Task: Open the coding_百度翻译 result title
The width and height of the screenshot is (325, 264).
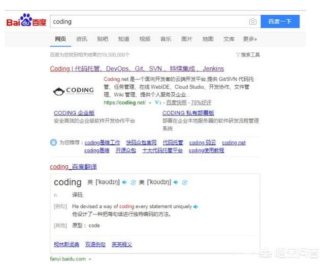Action: point(73,167)
